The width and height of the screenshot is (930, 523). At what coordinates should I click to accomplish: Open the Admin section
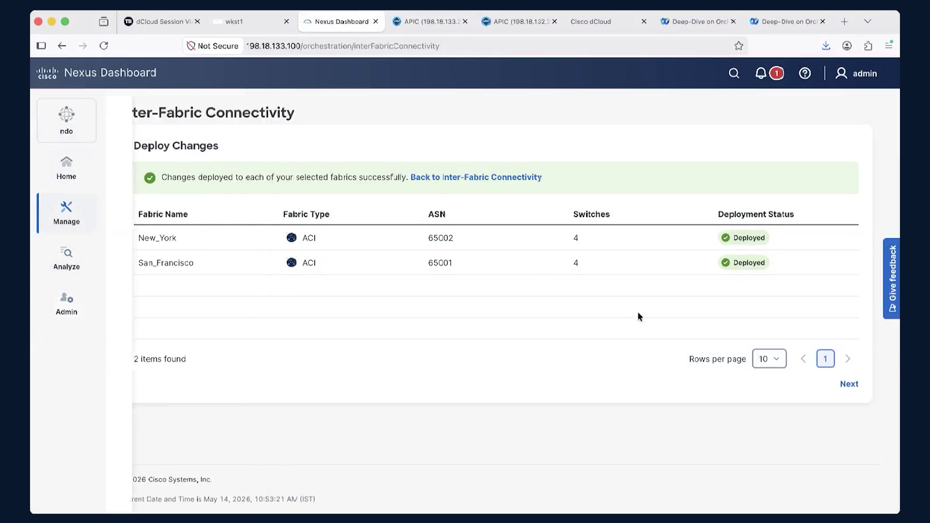coord(66,304)
